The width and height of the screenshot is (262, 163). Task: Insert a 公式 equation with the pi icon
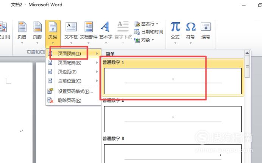click(x=175, y=27)
